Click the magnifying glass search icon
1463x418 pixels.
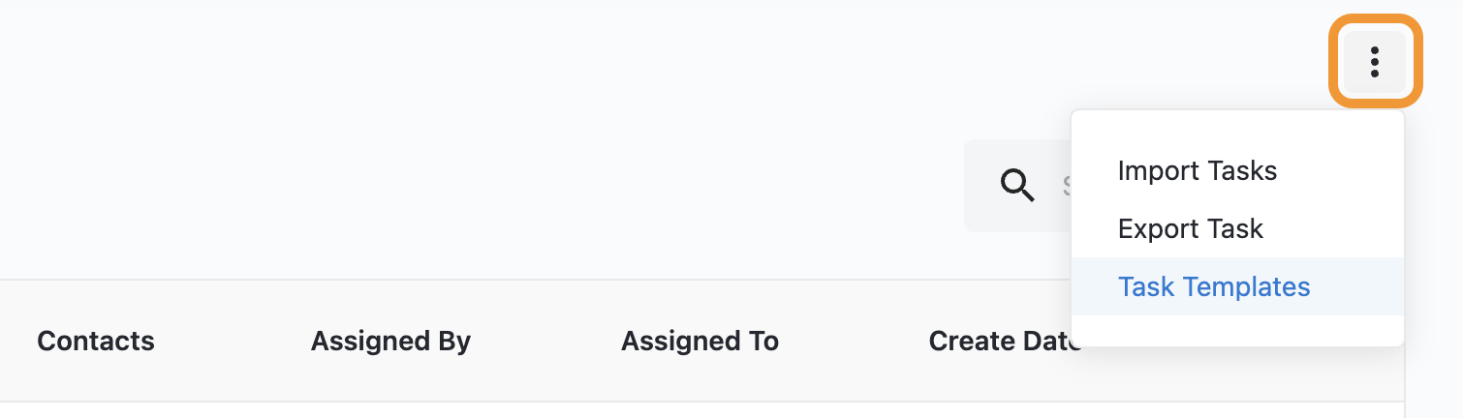point(1016,184)
